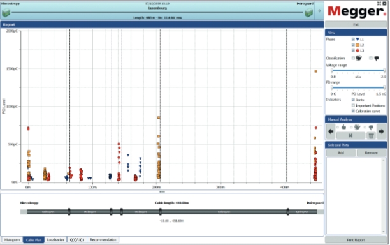Click the skip-to-next button in Manual Analysis
390x245 pixels.
coord(350,136)
